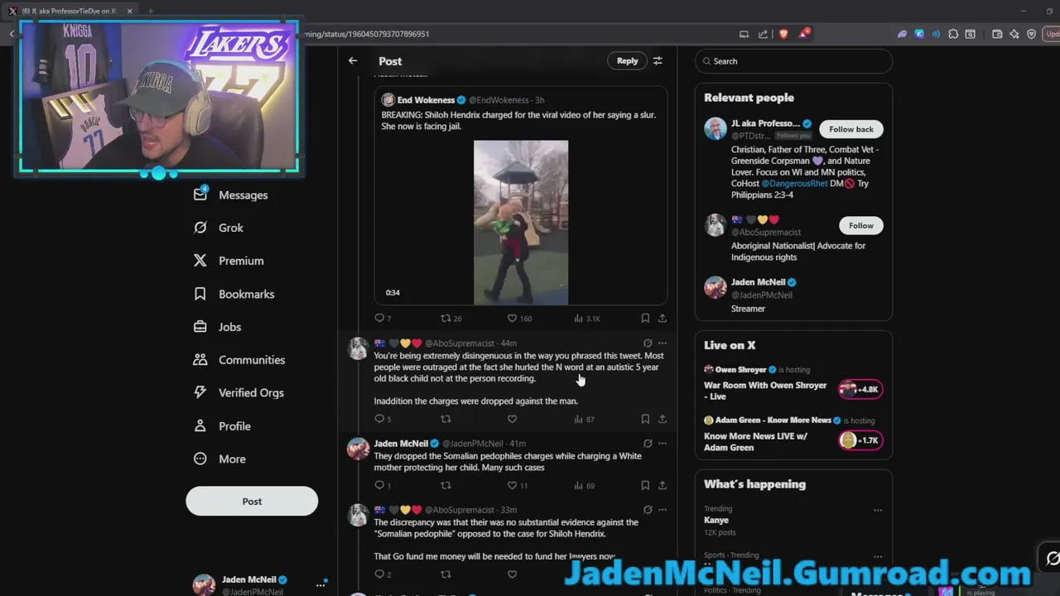Image resolution: width=1060 pixels, height=596 pixels.
Task: Open Jobs in the sidebar
Action: [x=217, y=327]
